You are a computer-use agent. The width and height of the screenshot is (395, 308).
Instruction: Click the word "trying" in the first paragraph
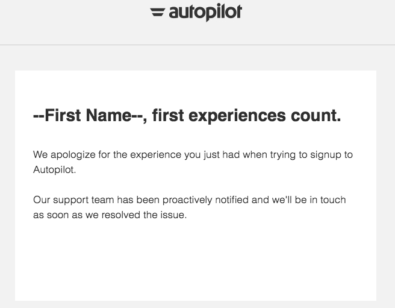click(x=283, y=155)
